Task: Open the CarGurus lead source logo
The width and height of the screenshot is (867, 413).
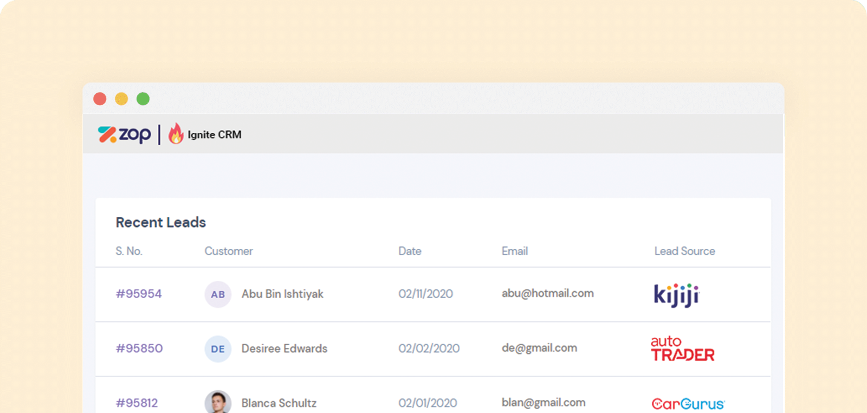Action: point(688,404)
